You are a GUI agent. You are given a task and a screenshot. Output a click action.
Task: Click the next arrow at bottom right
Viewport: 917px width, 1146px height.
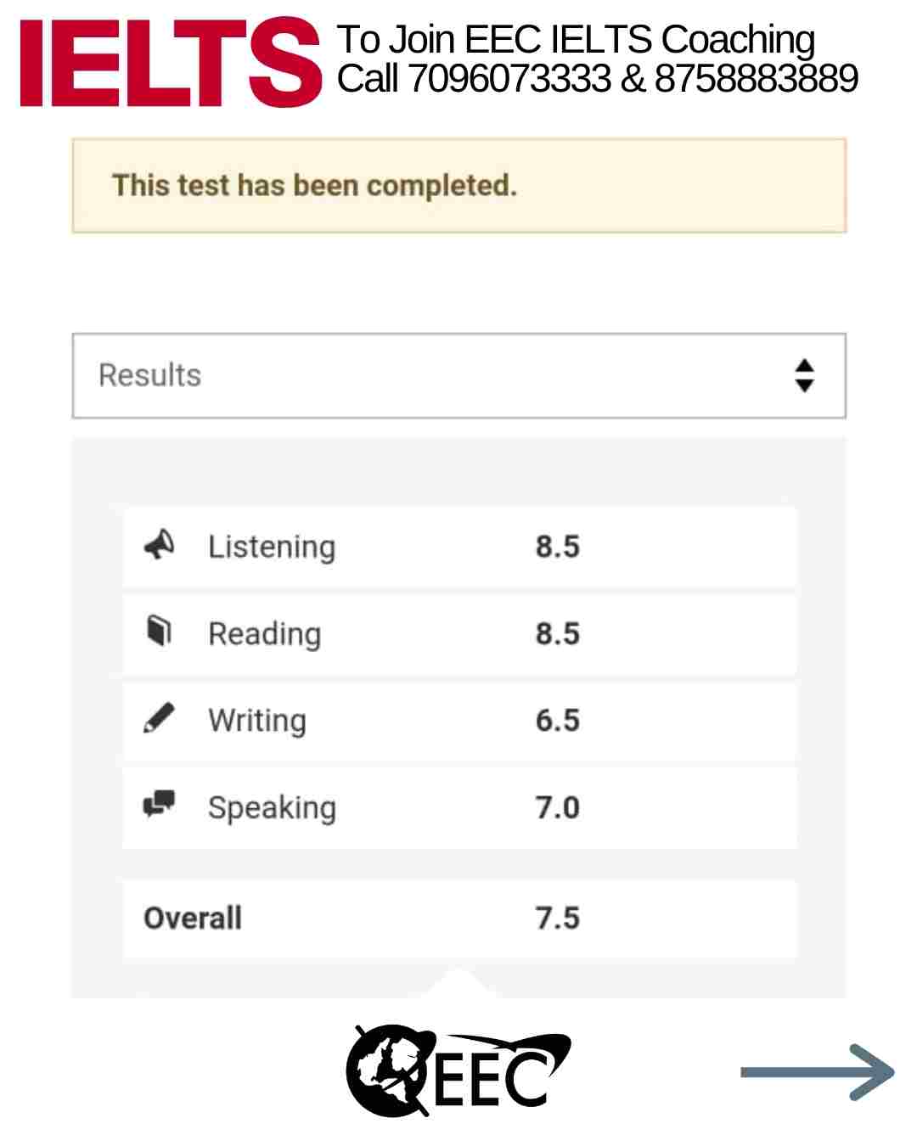pos(818,1072)
